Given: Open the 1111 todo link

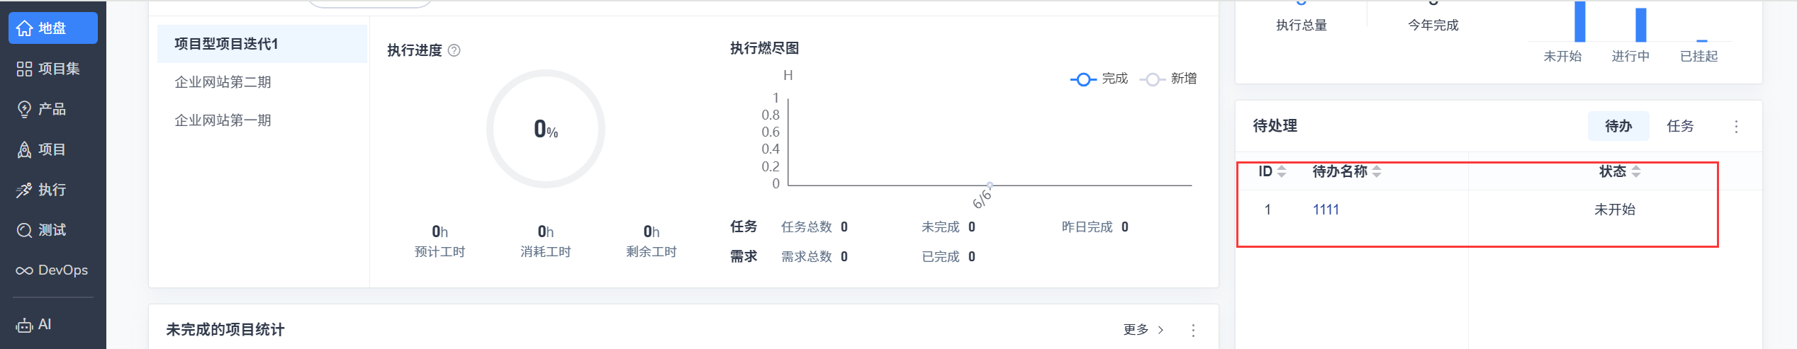Looking at the screenshot, I should [x=1326, y=210].
